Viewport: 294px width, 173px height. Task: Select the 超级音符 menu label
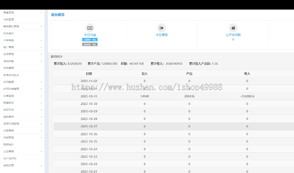point(8,117)
